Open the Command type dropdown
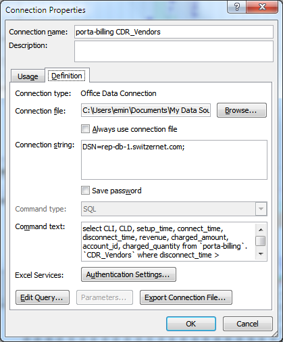The height and width of the screenshot is (342, 283). 261,209
